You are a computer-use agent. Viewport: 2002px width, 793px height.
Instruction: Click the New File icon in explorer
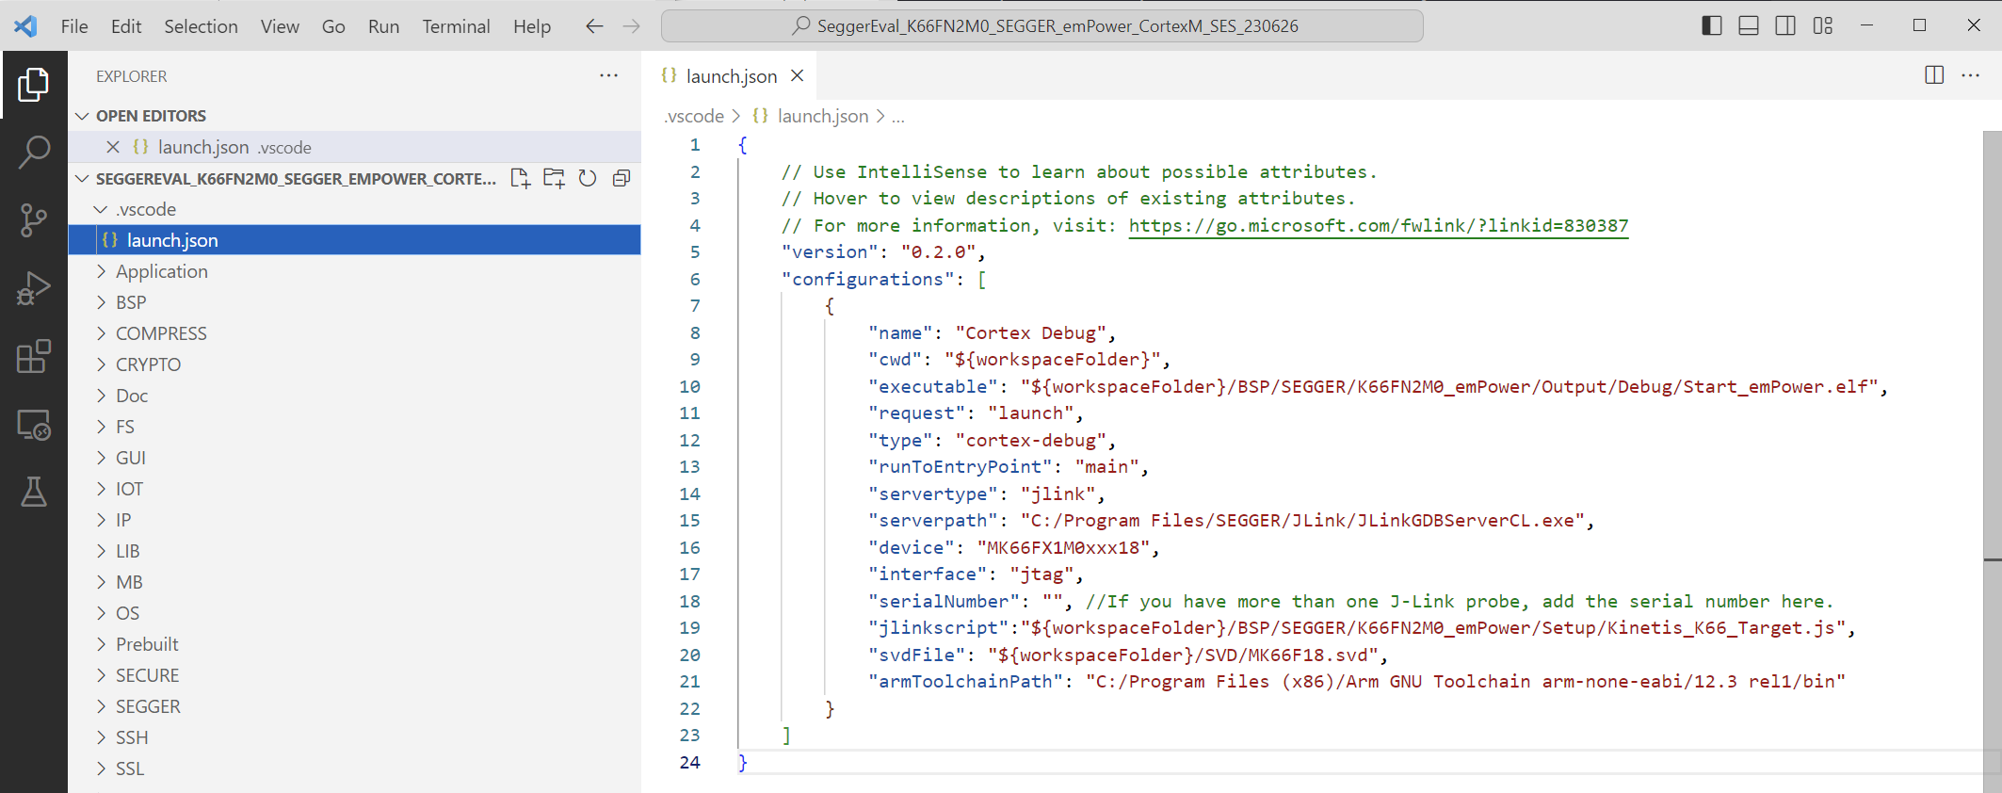[520, 178]
